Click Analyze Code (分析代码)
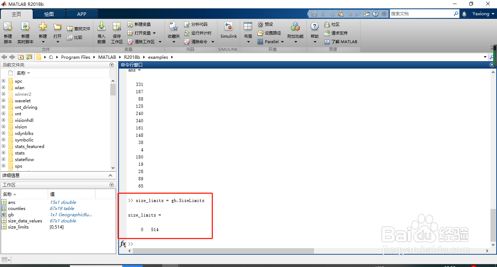 [x=196, y=24]
